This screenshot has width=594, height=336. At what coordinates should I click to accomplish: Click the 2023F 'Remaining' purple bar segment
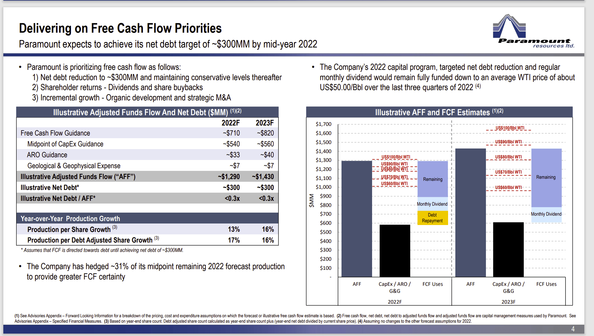point(546,178)
